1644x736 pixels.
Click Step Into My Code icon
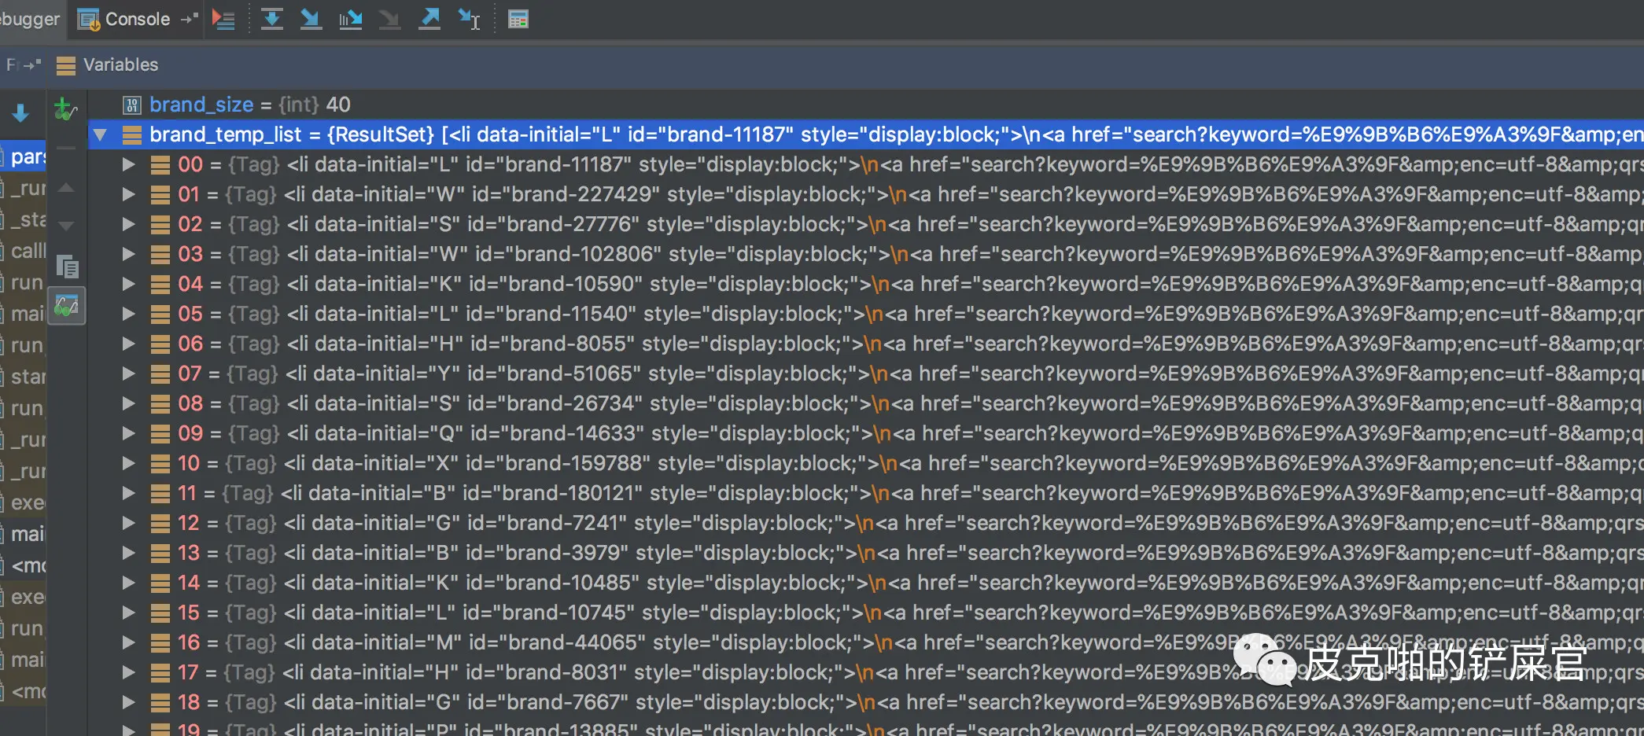click(351, 19)
